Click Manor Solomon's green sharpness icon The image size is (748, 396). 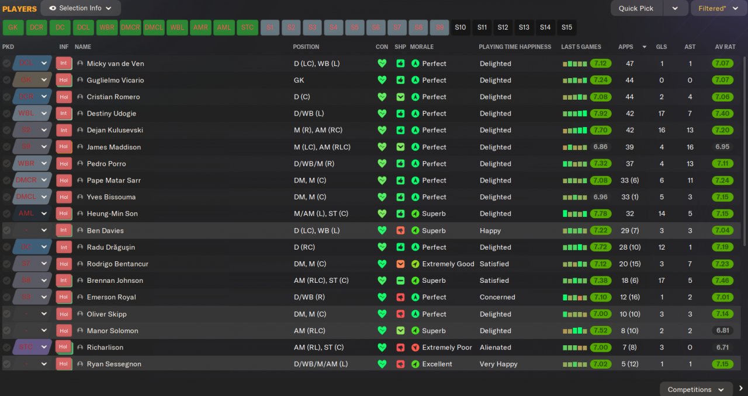coord(400,331)
